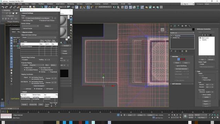Toggle Skip Existing Files checkbox

[x=22, y=21]
